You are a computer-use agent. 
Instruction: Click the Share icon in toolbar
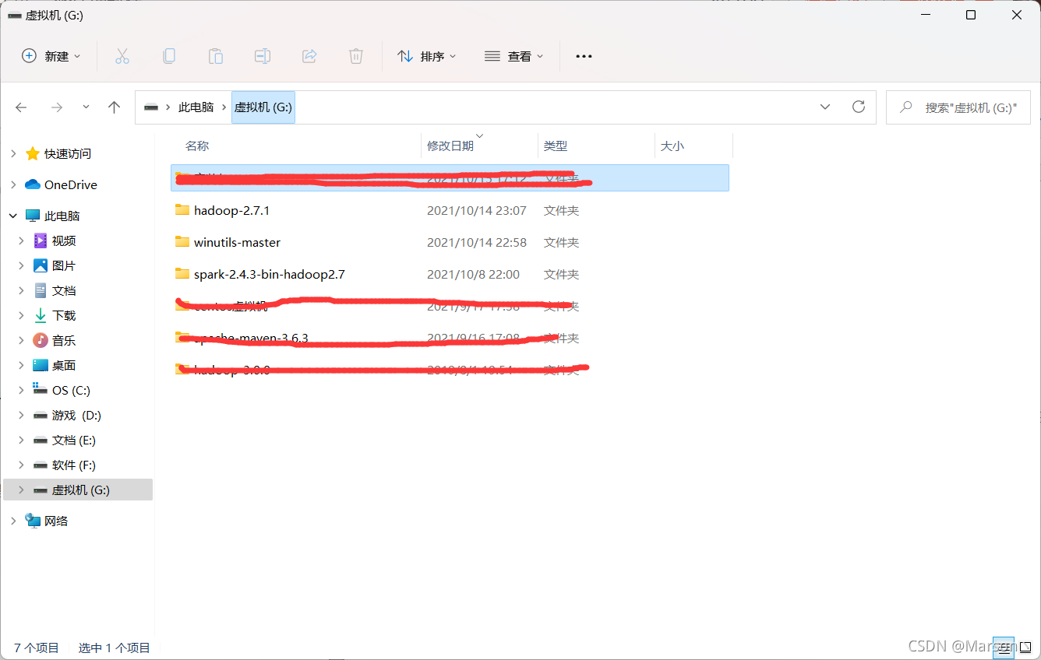click(309, 56)
